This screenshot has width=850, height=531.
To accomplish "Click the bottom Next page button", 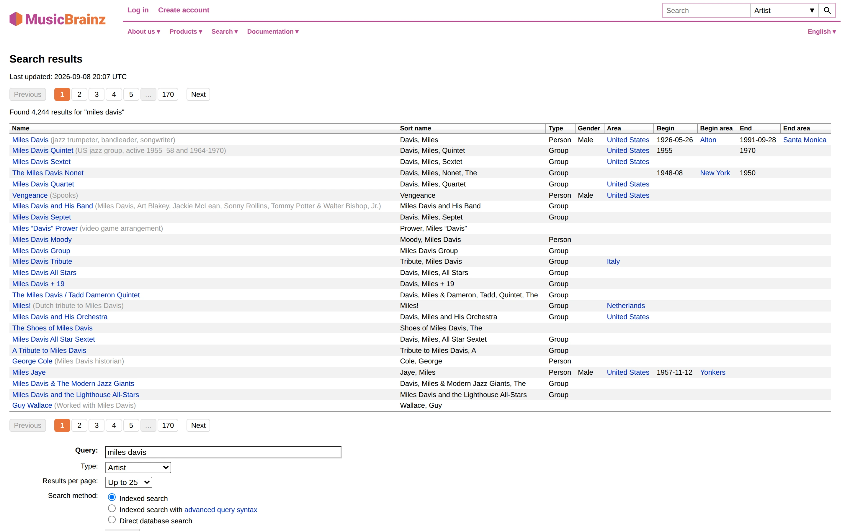I will point(198,425).
